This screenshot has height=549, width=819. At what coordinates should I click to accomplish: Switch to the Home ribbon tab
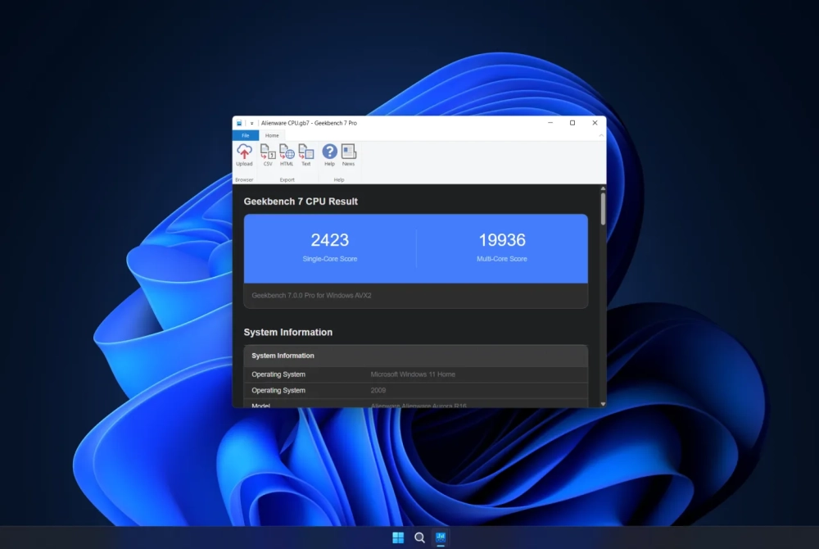[x=272, y=135]
